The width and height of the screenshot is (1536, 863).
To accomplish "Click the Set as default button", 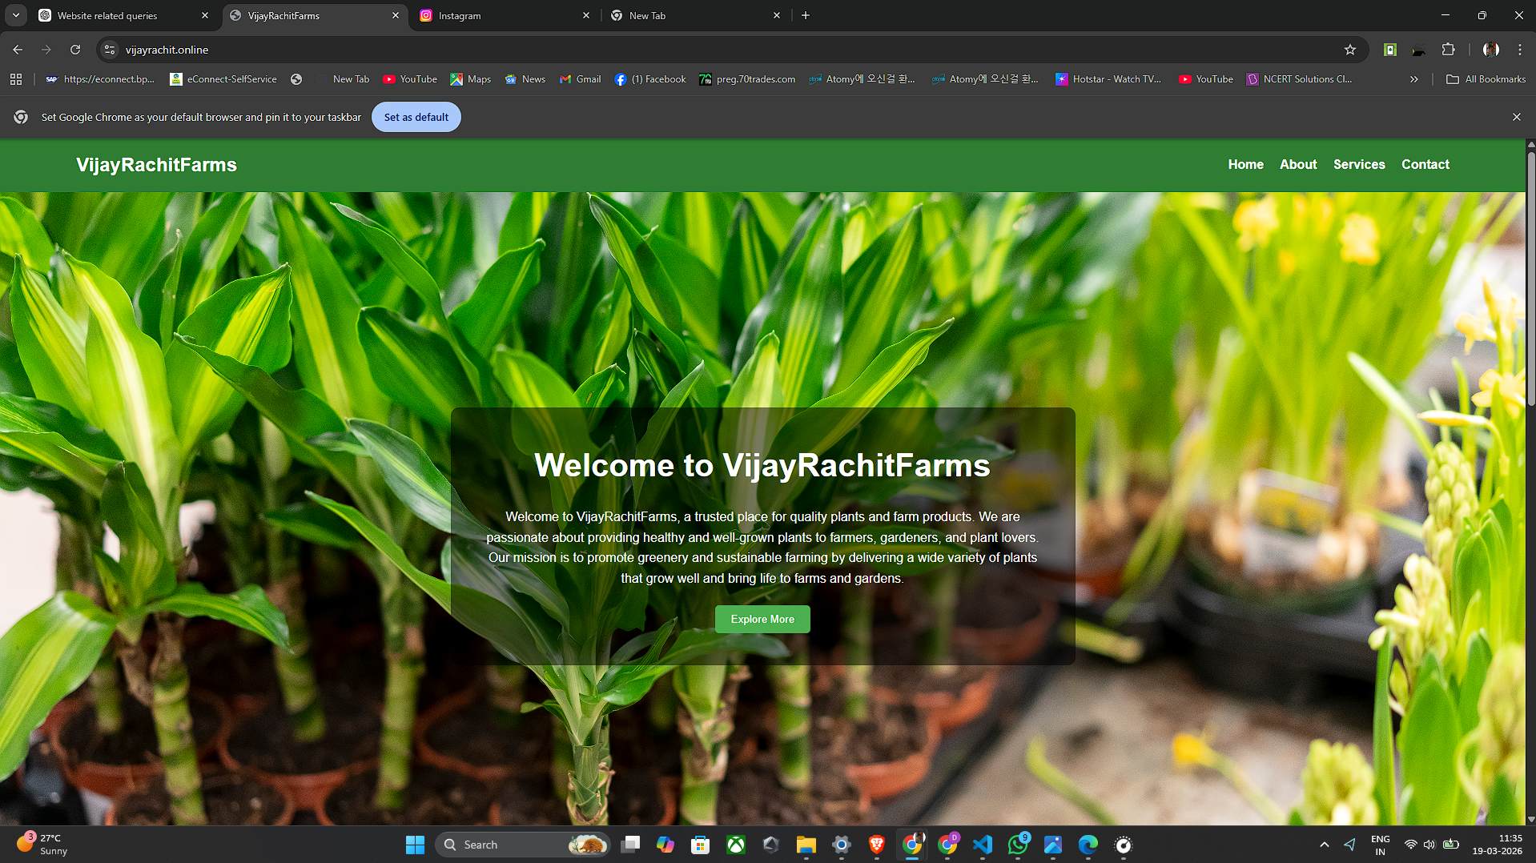I will (416, 117).
